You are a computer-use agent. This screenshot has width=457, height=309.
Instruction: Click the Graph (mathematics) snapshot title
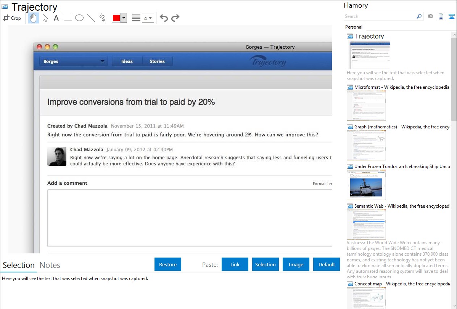(402, 127)
